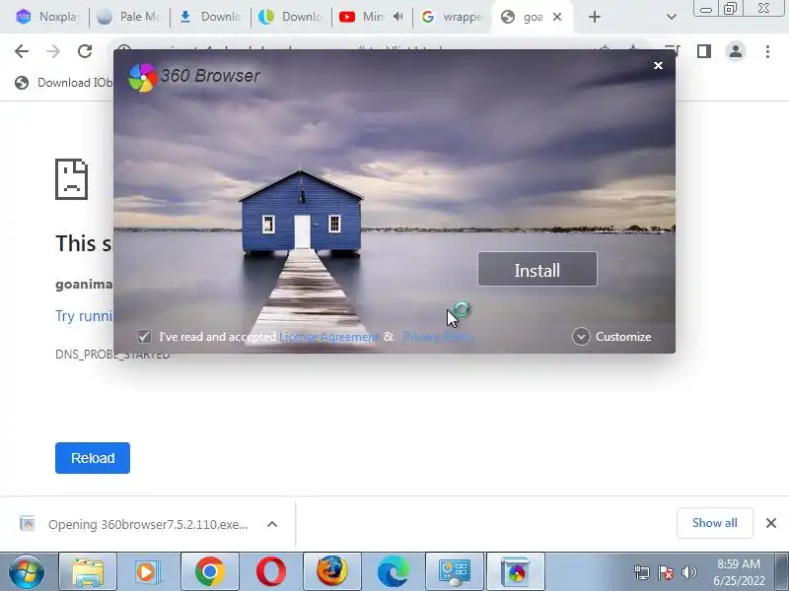The width and height of the screenshot is (789, 591).
Task: Uncheck the license agreement checkbox
Action: click(x=144, y=336)
